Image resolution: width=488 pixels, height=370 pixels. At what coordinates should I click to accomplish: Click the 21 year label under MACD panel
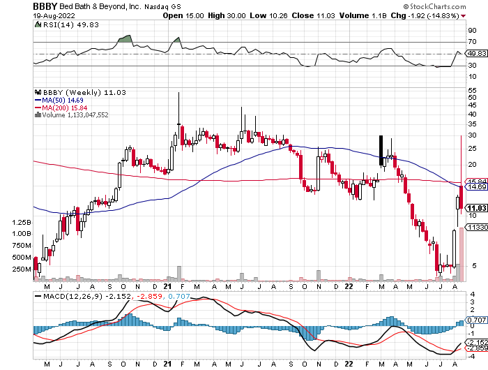[167, 364]
